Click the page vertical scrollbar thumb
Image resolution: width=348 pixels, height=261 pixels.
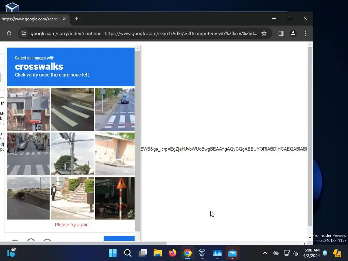coord(310,137)
